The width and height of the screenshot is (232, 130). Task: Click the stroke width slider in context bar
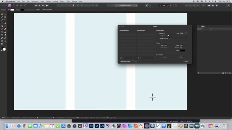30,10
